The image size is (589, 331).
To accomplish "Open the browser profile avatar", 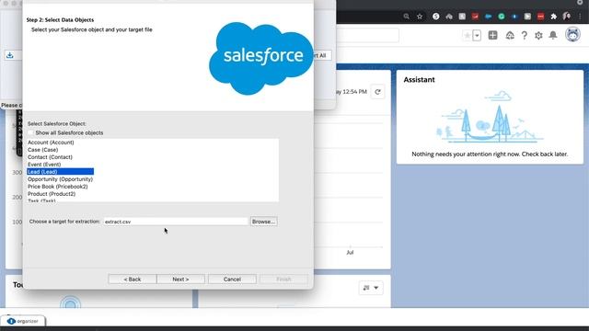I will tap(567, 17).
